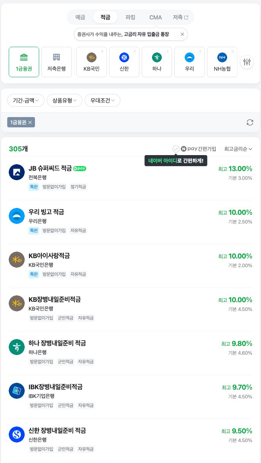Screen dimensions: 261x463
Task: Switch to the 예금 tab
Action: 80,17
